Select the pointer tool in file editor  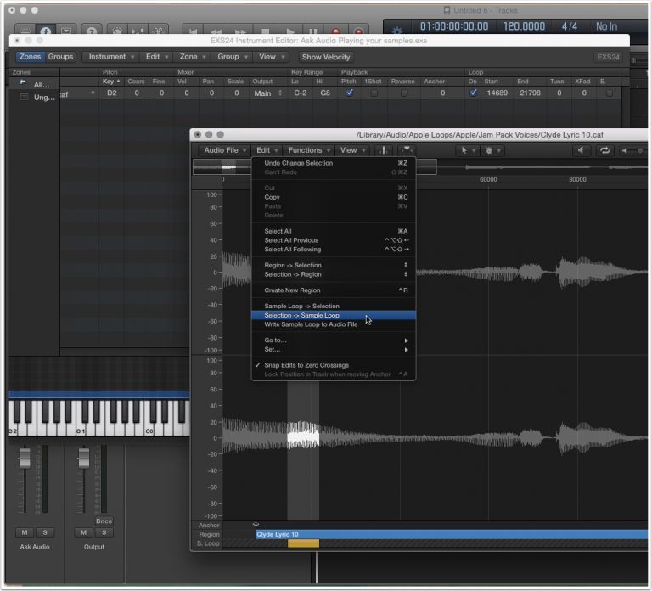pos(468,150)
